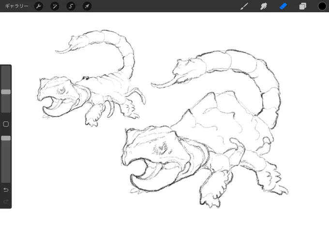Activate the Selection S tool
Viewport: 329px width, 228px height.
[x=71, y=6]
